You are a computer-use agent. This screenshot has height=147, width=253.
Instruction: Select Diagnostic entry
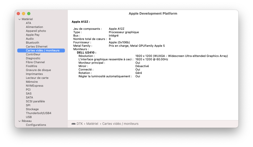coord(33,58)
